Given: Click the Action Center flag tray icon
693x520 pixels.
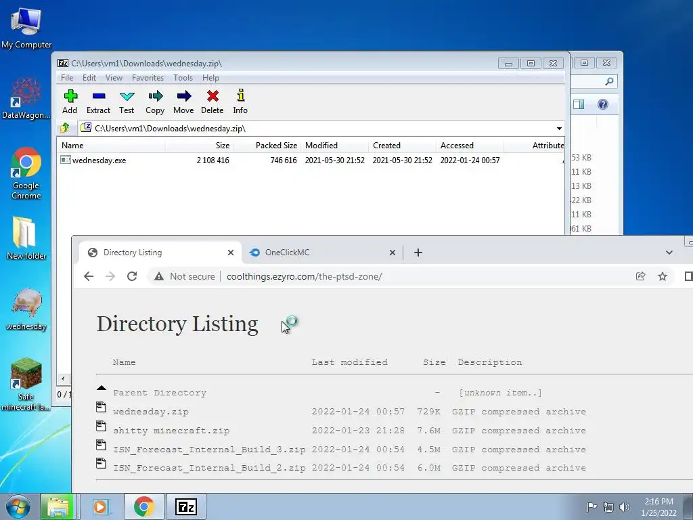Looking at the screenshot, I should pyautogui.click(x=591, y=507).
